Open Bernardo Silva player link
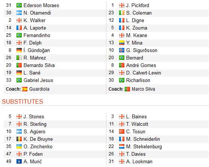This screenshot has width=209, height=167. point(39,65)
